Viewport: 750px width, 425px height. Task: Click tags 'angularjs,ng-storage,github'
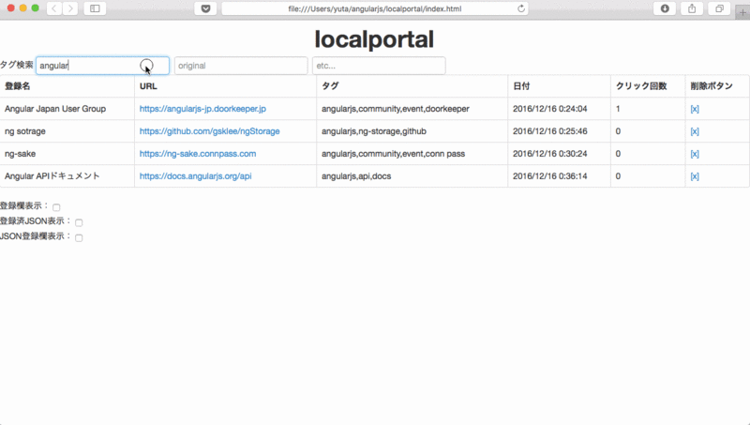pos(374,131)
